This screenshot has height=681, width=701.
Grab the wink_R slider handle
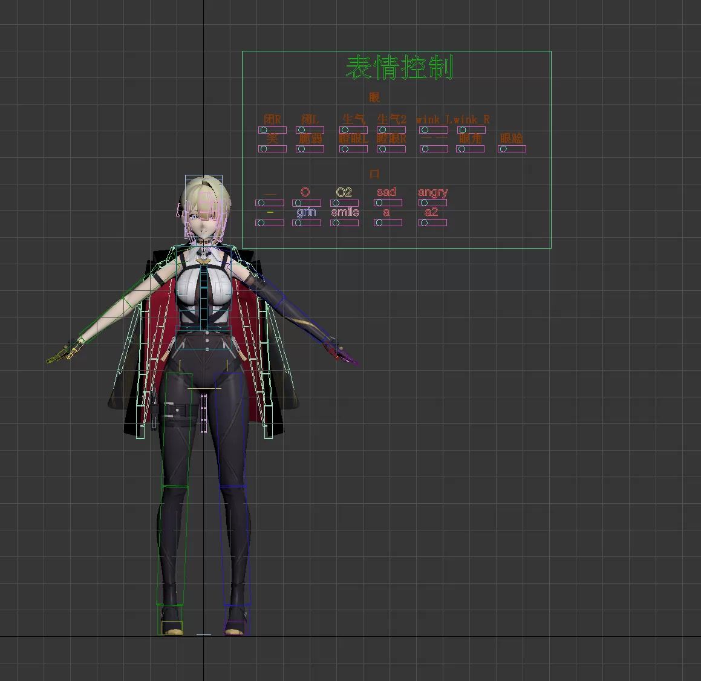coord(462,130)
